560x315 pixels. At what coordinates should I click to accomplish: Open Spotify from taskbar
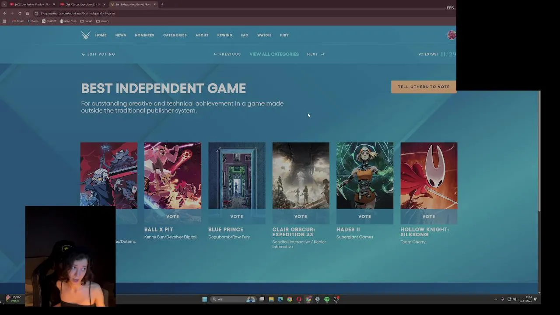327,299
